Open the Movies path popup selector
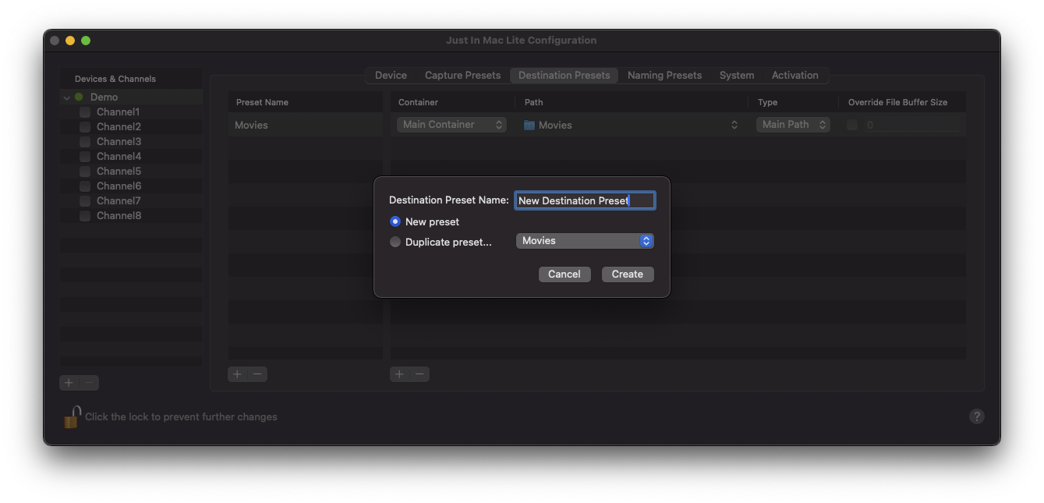Screen dimensions: 1044x503 [x=632, y=125]
